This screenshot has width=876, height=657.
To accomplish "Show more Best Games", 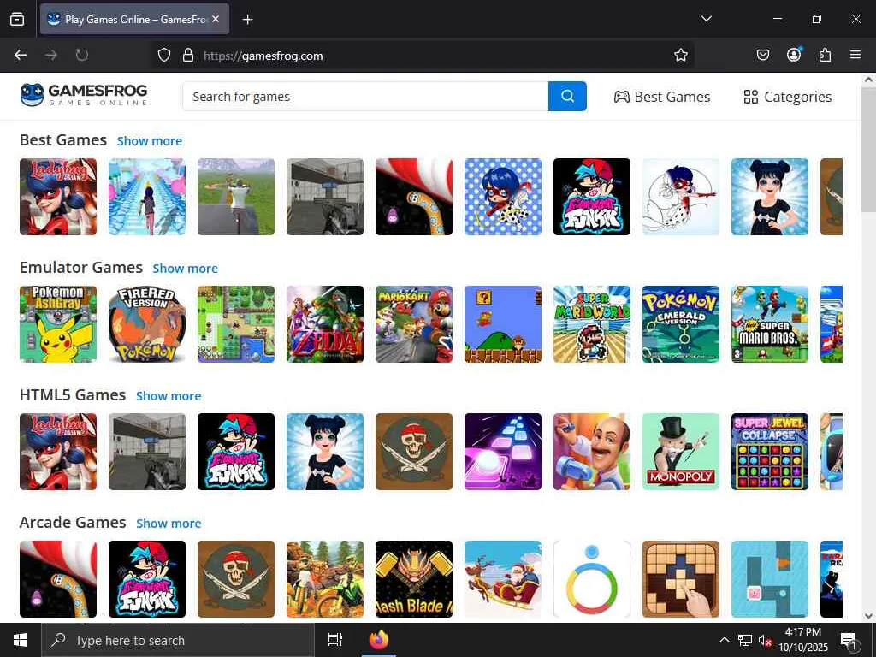I will (x=150, y=141).
